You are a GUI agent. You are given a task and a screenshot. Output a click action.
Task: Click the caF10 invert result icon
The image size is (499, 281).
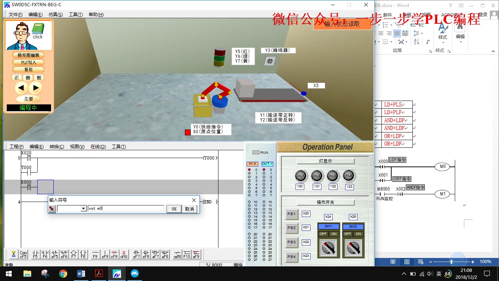click(177, 254)
